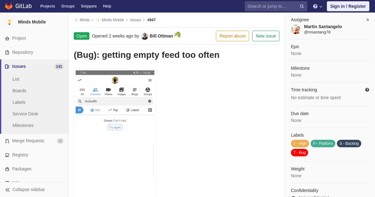This screenshot has width=375, height=197.
Task: Click the Minds breadcrumb icon
Action: tap(76, 20)
